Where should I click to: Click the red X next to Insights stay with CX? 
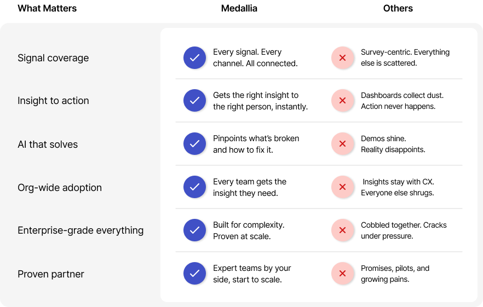(342, 187)
